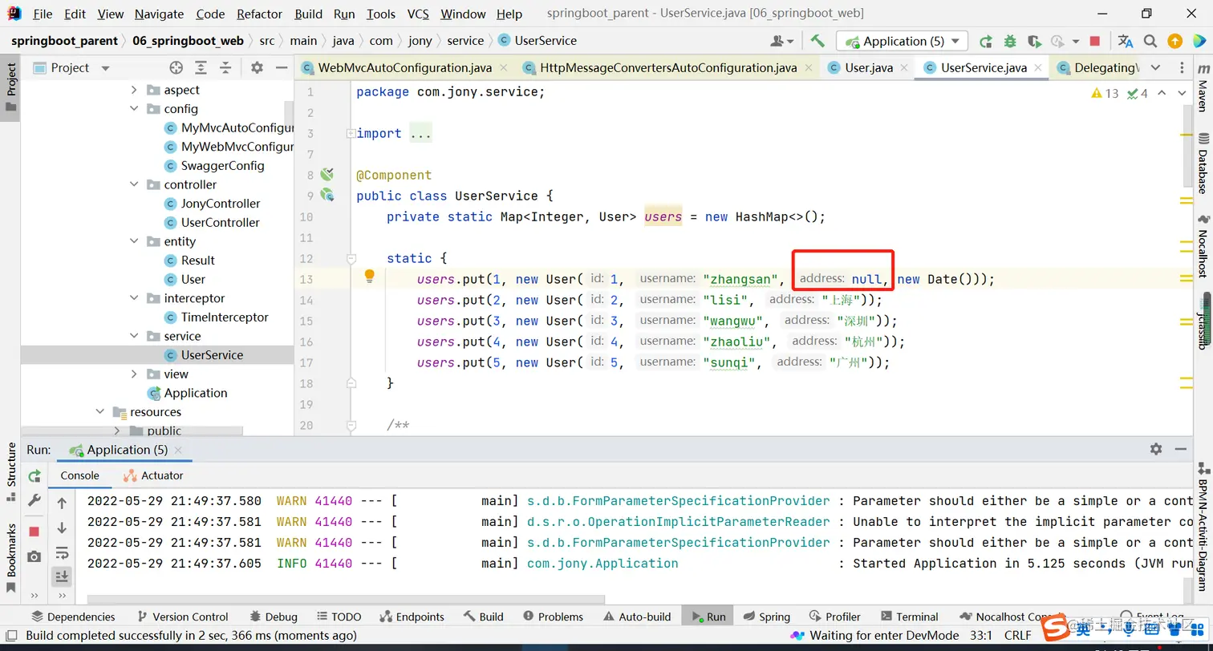Run Application (5) with the toolbar run icon
Image resolution: width=1213 pixels, height=651 pixels.
986,41
